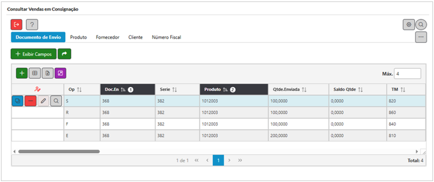
Task: Click the purple expand view icon
Action: pos(60,73)
